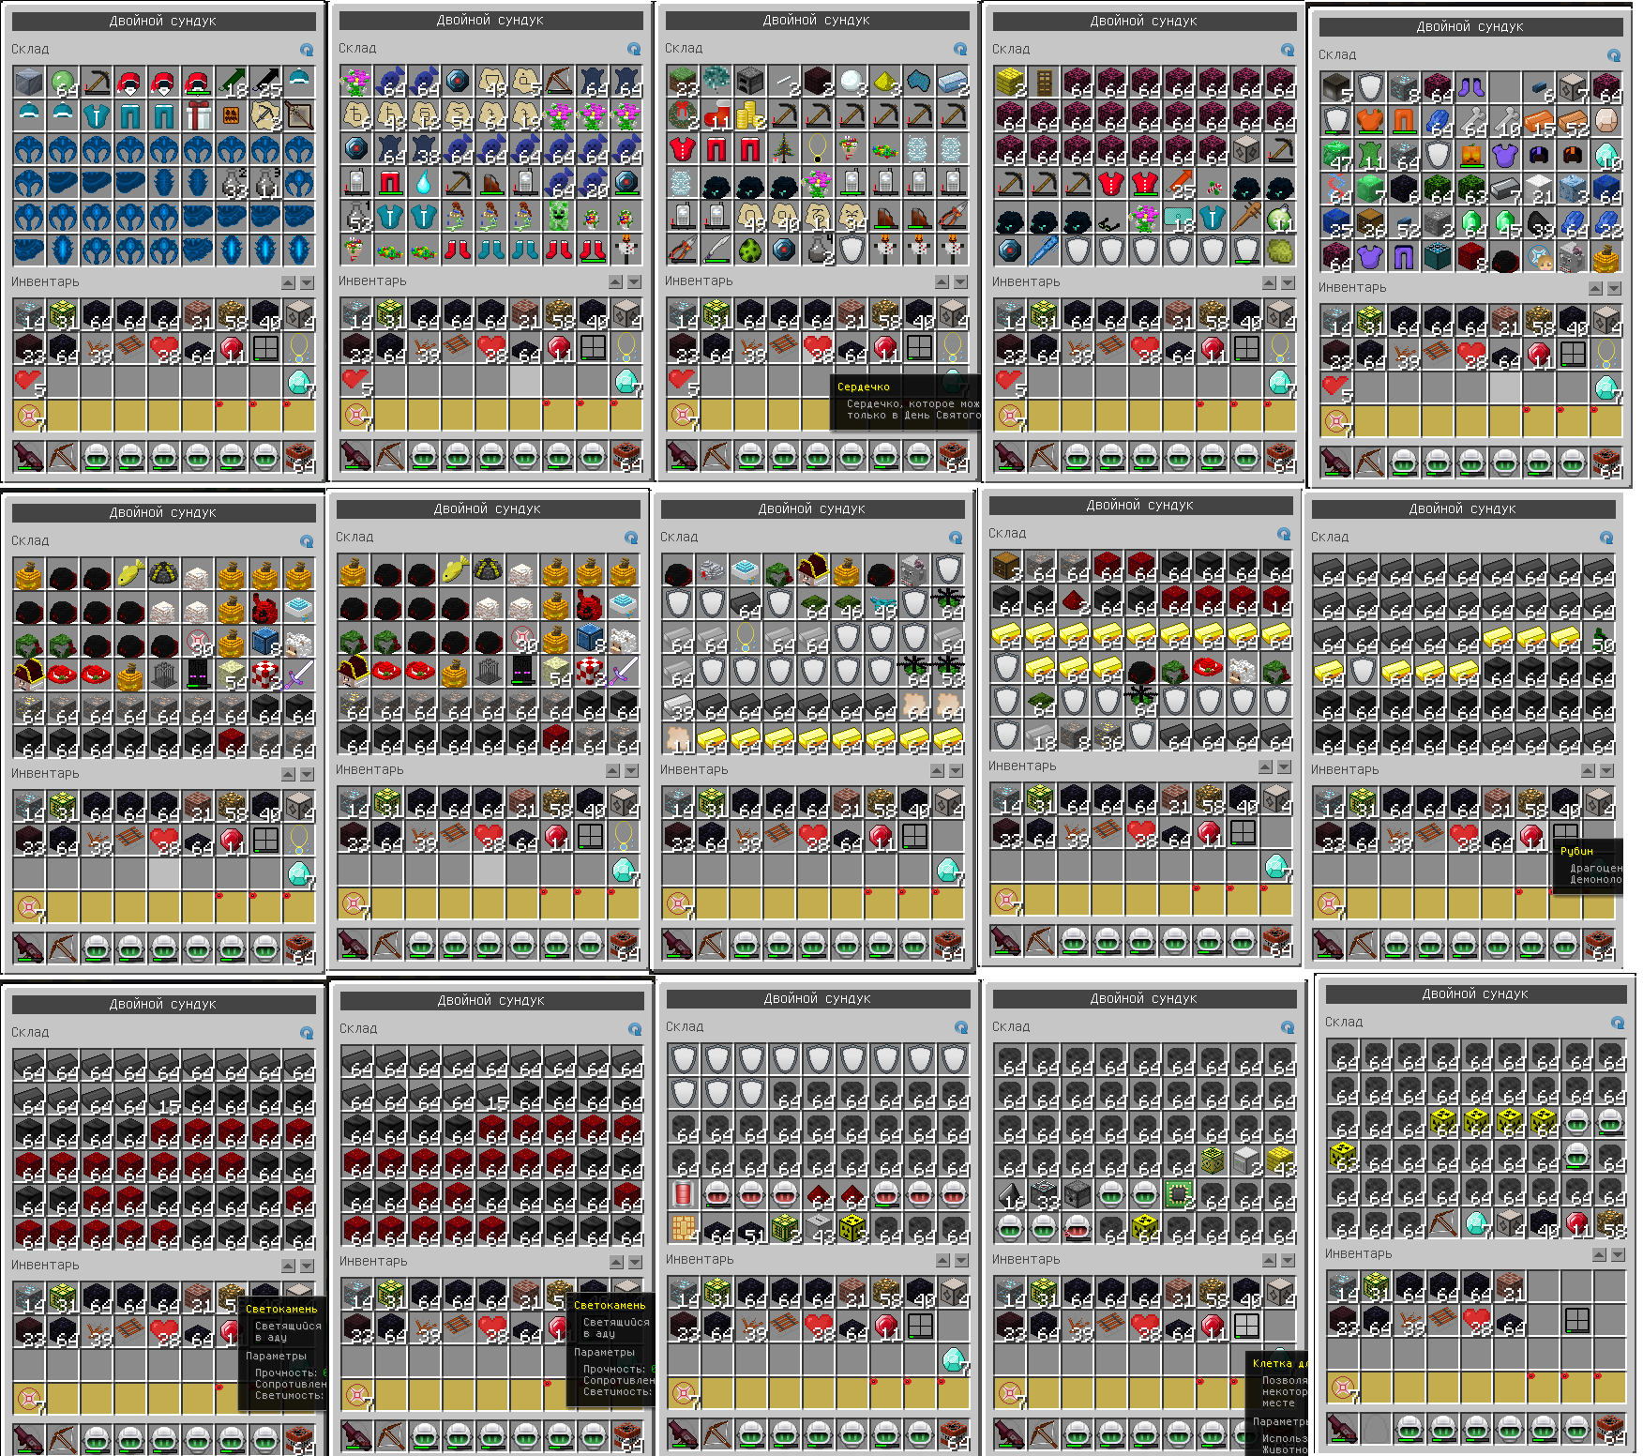The image size is (1643, 1456).
Task: Click Инвентарь up arrow in Christmas-tree chest
Action: point(942,281)
